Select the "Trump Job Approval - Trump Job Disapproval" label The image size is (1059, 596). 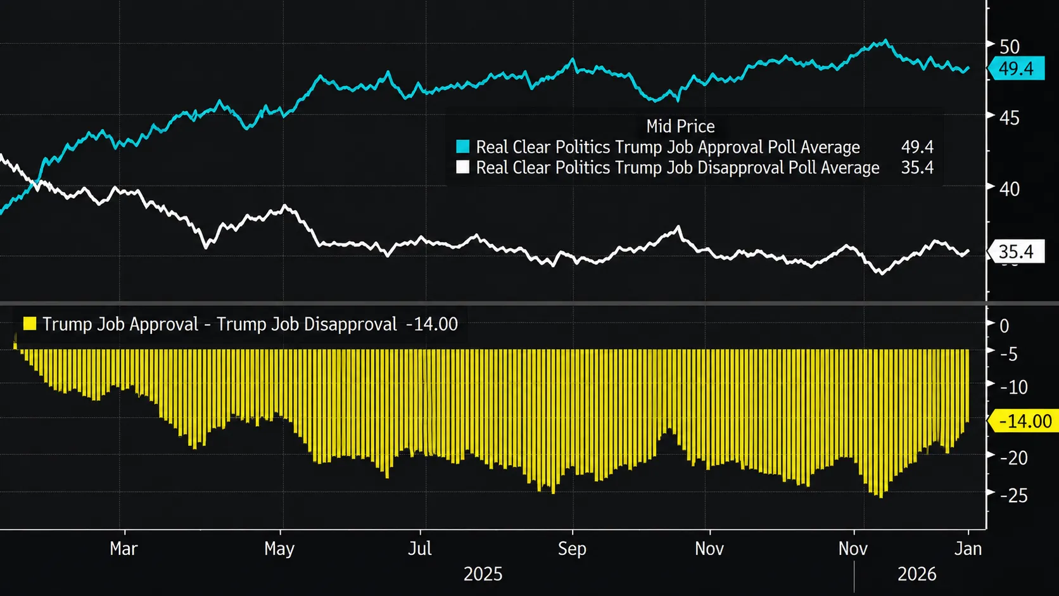(x=220, y=324)
